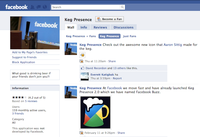The height and width of the screenshot is (137, 200).
Task: Switch to the Wall tab
Action: [x=71, y=27]
